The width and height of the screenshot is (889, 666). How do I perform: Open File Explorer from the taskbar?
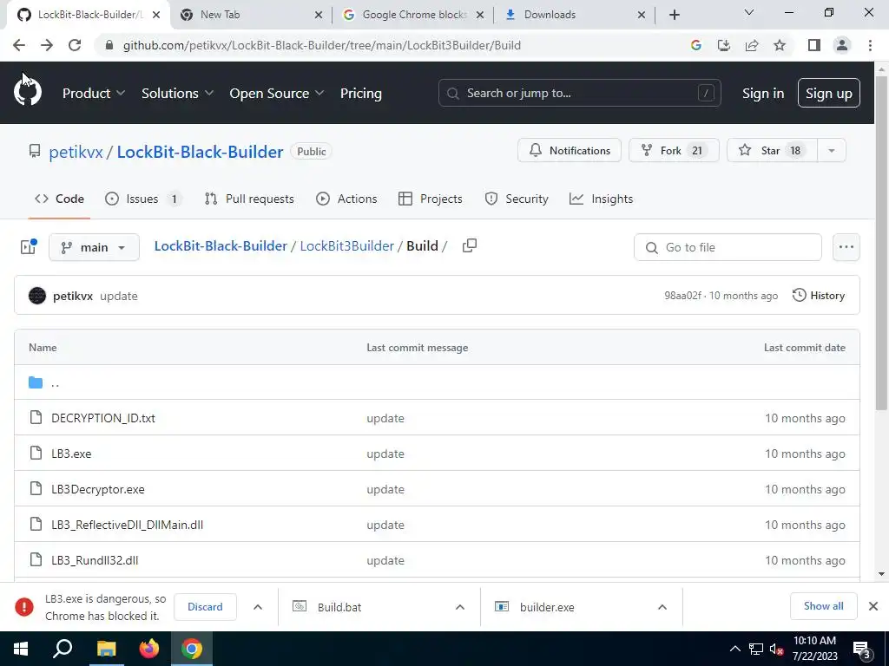[x=106, y=649]
